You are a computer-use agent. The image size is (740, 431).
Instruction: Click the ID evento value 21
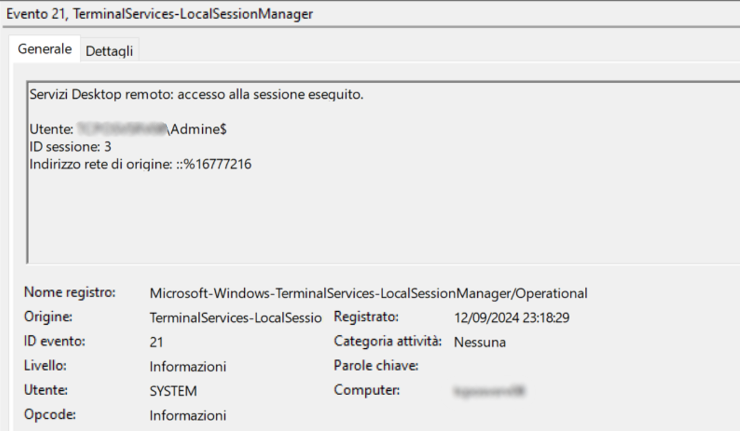click(x=156, y=343)
